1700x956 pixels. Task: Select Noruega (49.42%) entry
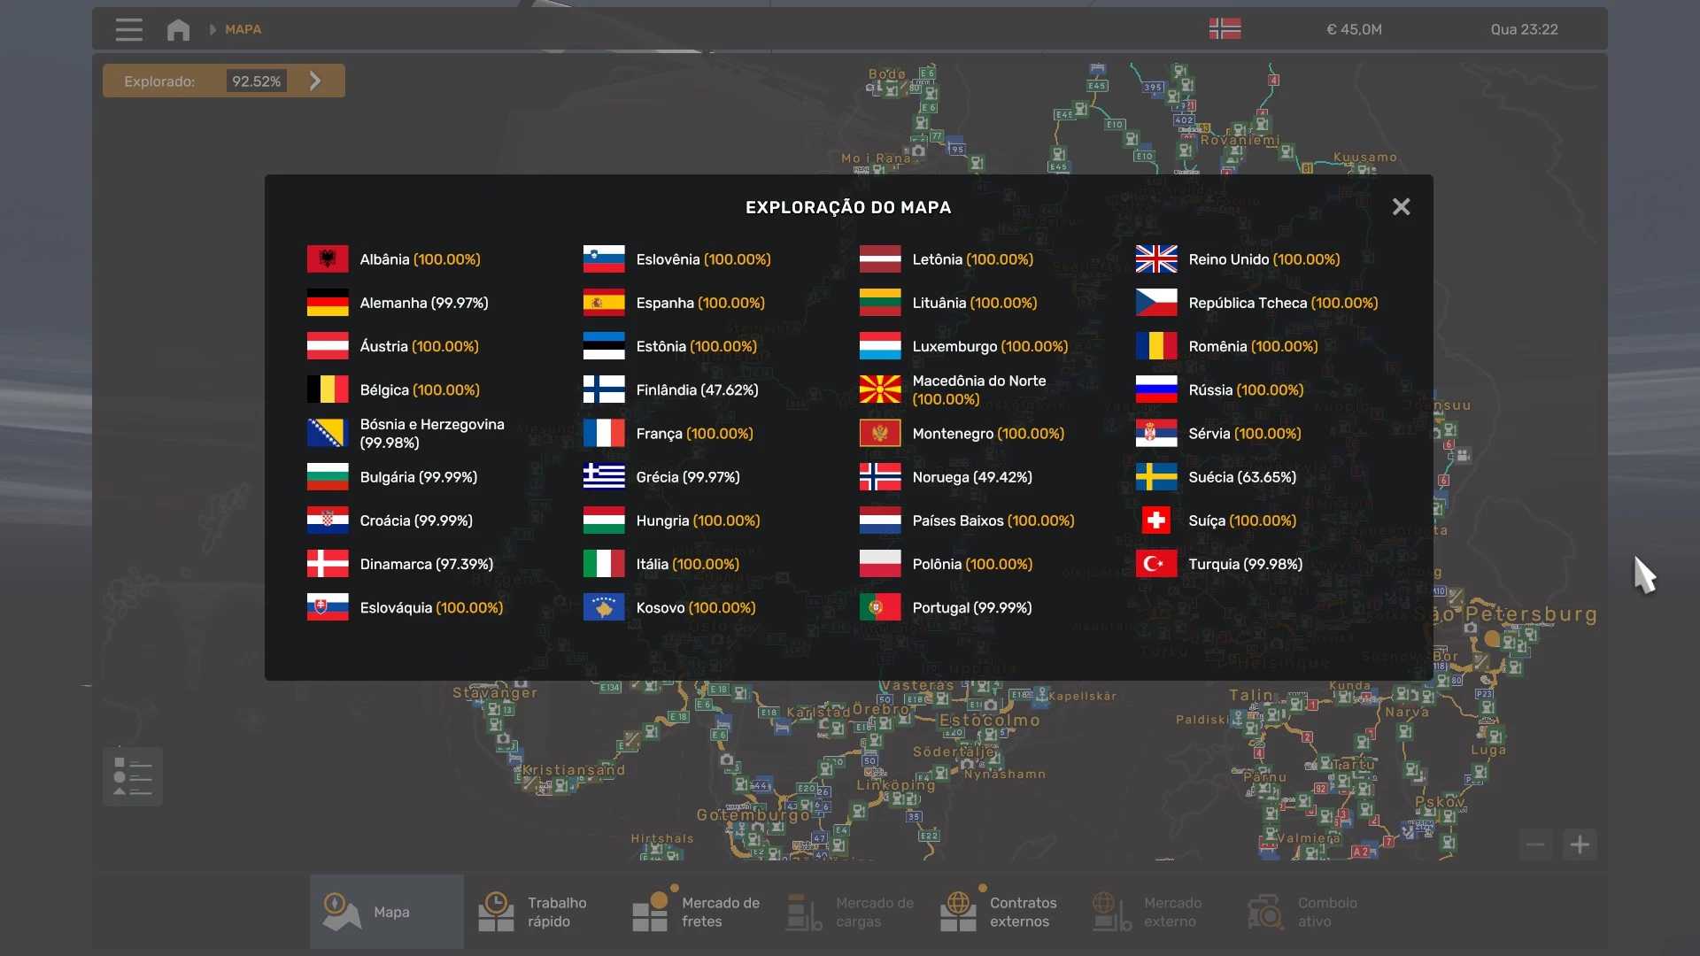click(971, 477)
